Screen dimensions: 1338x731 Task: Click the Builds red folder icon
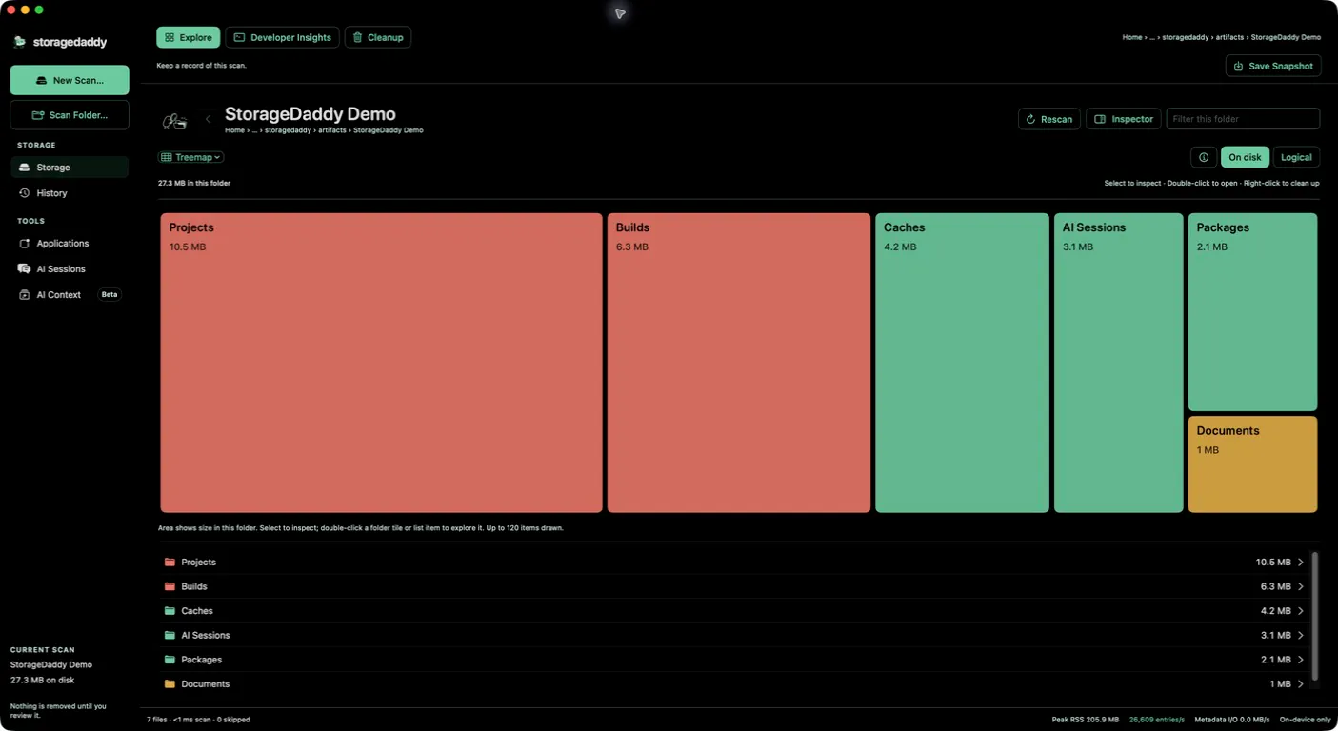pyautogui.click(x=170, y=587)
